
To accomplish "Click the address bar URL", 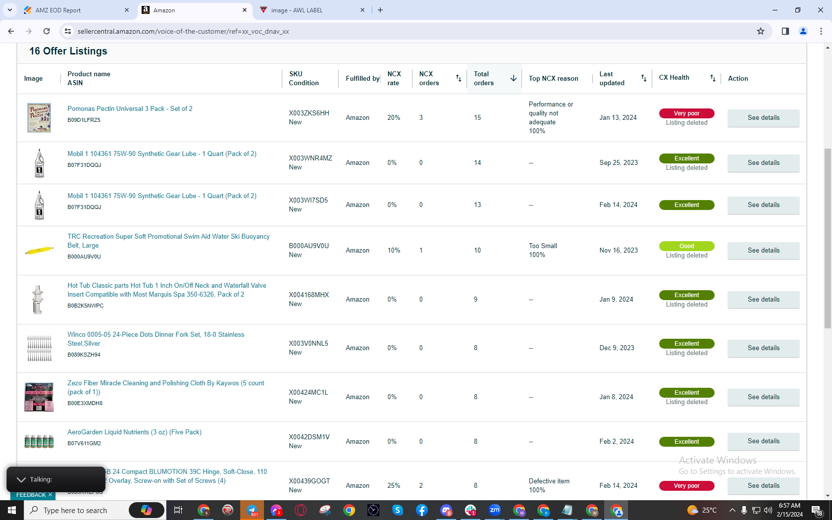I will pyautogui.click(x=183, y=31).
